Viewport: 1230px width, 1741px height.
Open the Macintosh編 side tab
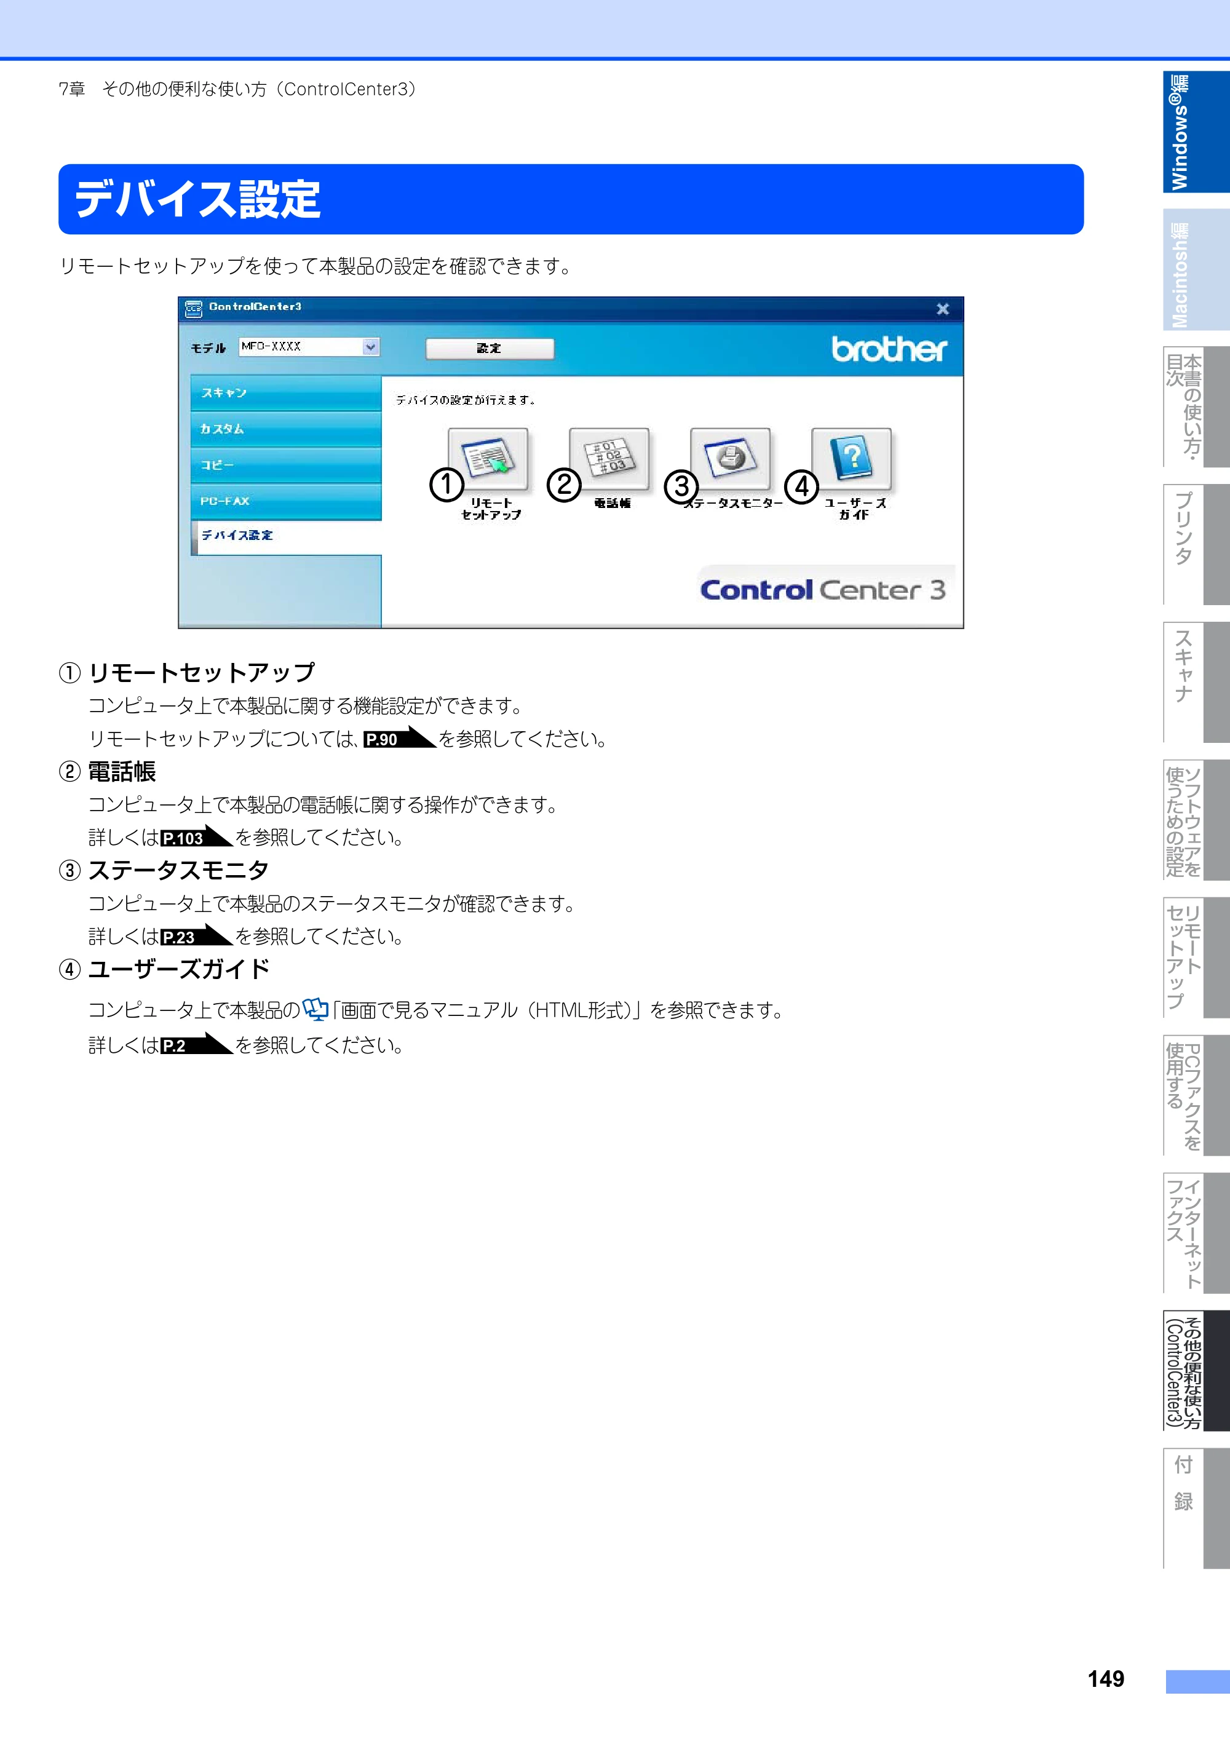(1196, 270)
